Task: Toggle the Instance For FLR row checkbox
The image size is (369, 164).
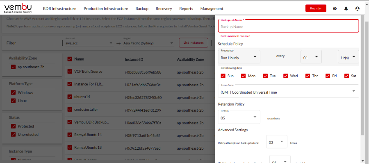Action: [70, 84]
